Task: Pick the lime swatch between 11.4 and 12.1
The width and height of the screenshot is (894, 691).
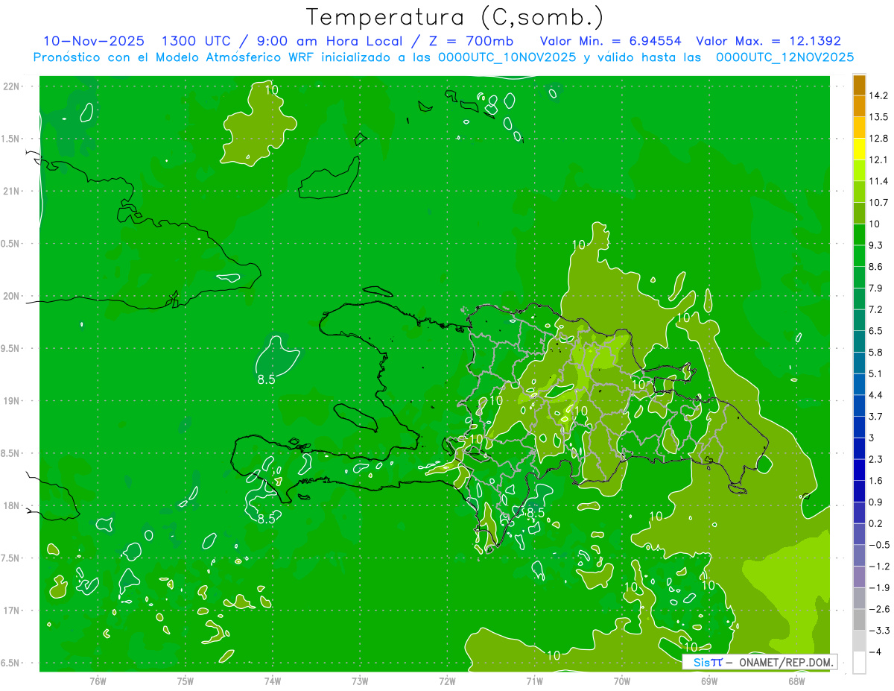Action: click(x=859, y=171)
